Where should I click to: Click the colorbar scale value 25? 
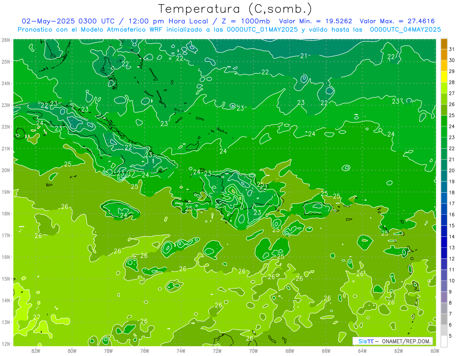[452, 116]
